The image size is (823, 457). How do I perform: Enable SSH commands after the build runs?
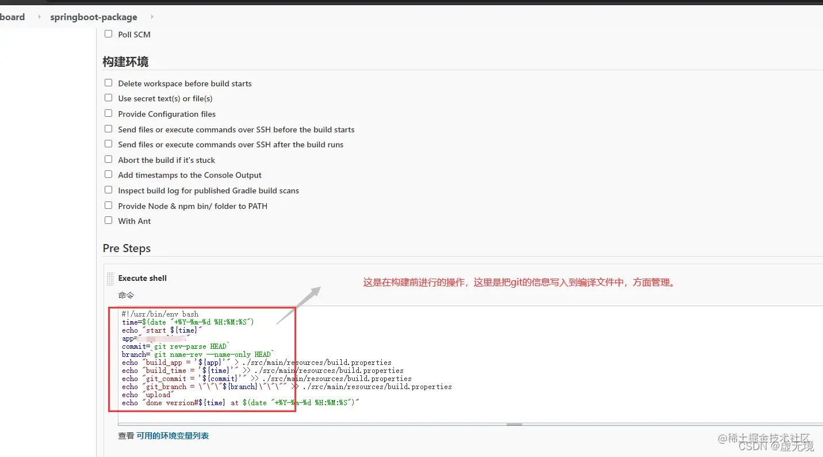(108, 144)
